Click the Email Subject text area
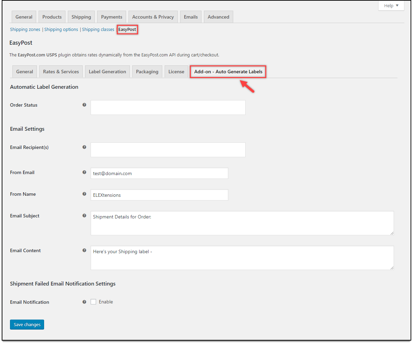This screenshot has width=413, height=344. (242, 223)
